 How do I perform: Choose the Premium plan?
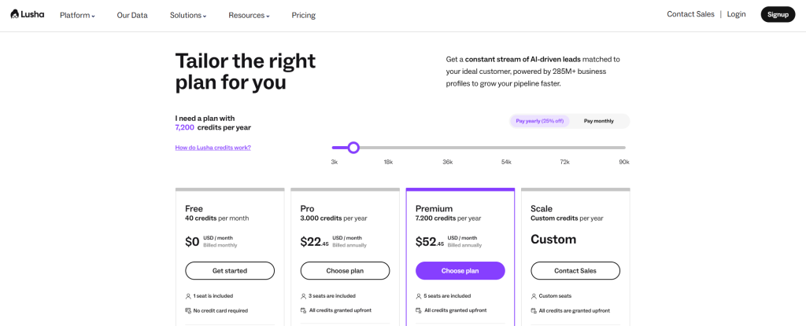tap(460, 271)
